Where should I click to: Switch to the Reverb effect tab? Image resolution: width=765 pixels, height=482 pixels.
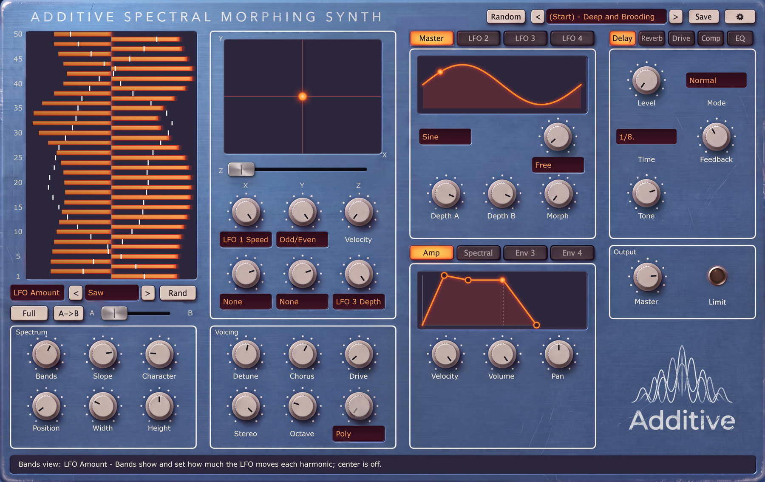[x=652, y=38]
